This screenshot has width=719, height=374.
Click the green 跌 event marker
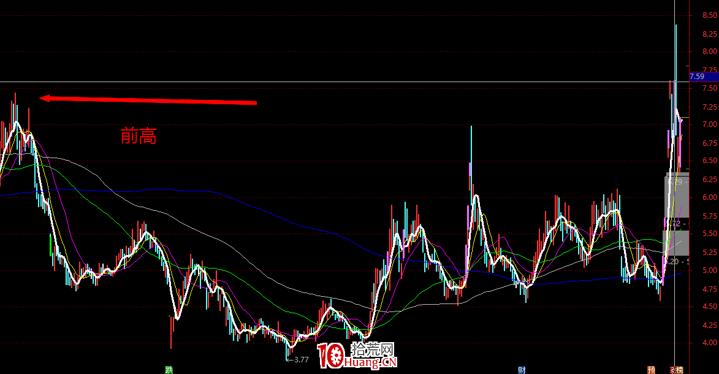tap(168, 370)
